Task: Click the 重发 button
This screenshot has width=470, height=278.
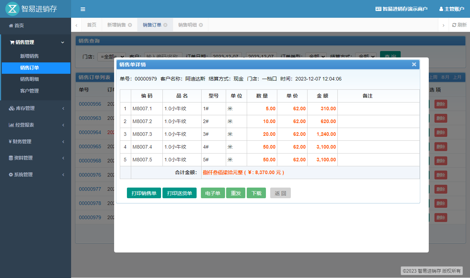Action: tap(236, 193)
